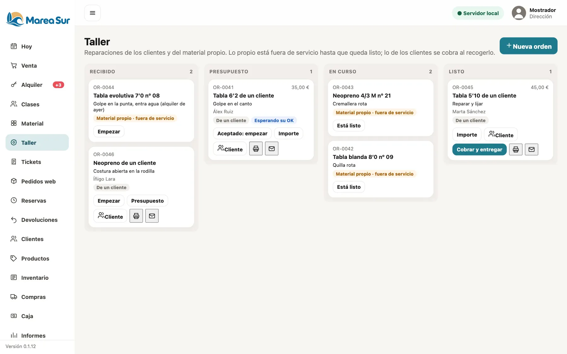Navigate to Clases
The height and width of the screenshot is (354, 567).
coord(37,104)
